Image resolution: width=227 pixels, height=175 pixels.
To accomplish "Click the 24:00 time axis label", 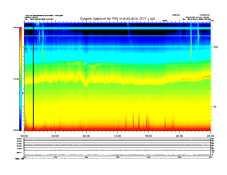I will pyautogui.click(x=210, y=136).
